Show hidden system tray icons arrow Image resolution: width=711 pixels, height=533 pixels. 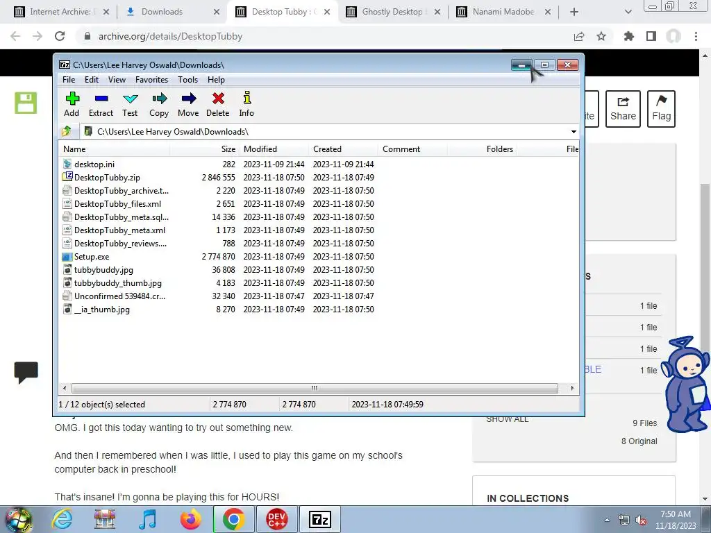607,520
